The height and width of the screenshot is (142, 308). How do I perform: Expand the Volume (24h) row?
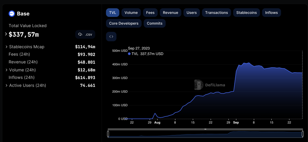[7, 70]
